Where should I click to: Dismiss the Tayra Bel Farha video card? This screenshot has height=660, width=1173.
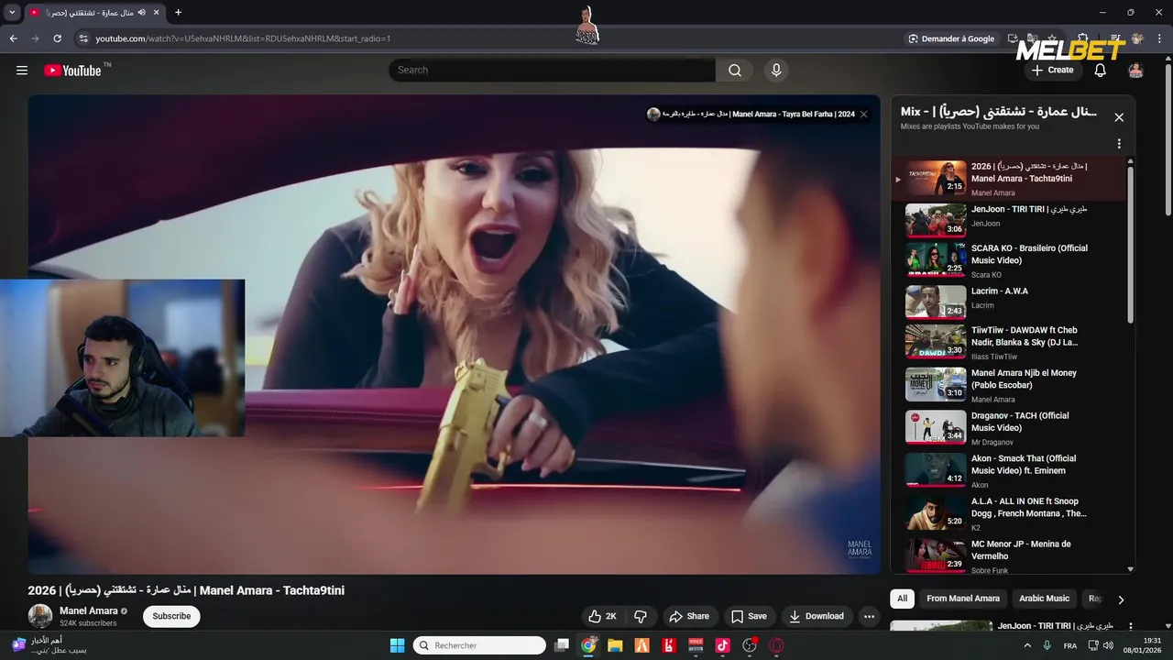[863, 115]
